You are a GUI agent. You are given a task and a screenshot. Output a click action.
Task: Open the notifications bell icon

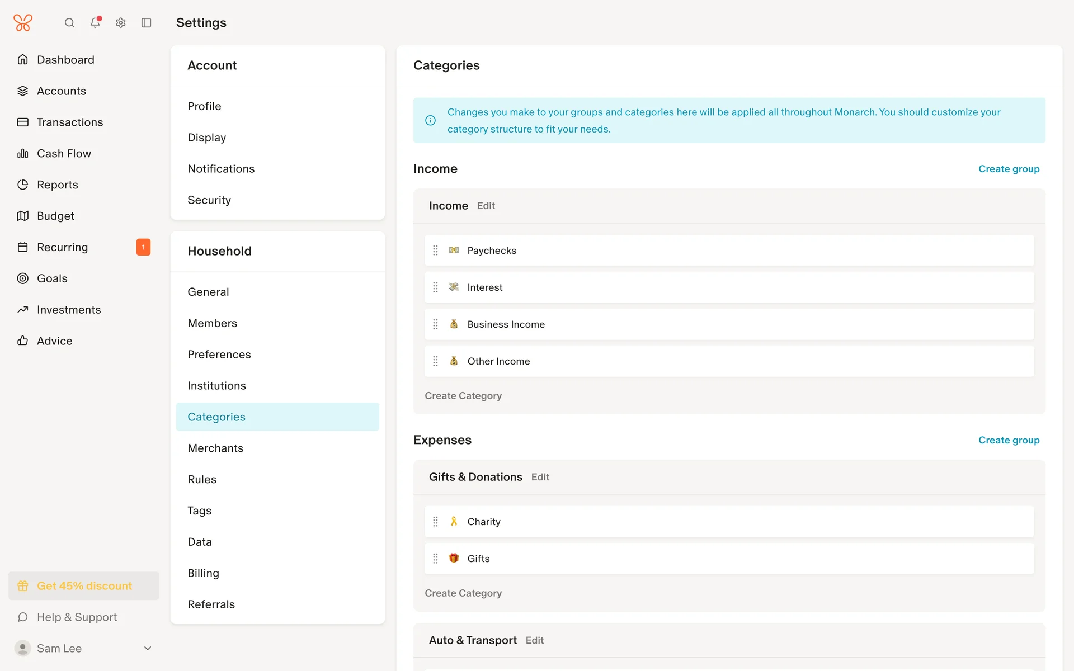tap(95, 23)
